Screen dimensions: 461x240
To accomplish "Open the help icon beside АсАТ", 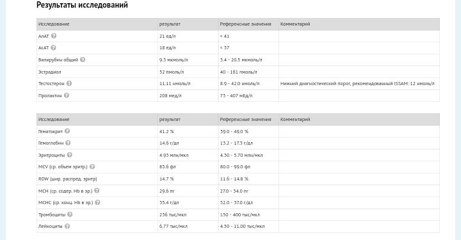I will [x=53, y=47].
